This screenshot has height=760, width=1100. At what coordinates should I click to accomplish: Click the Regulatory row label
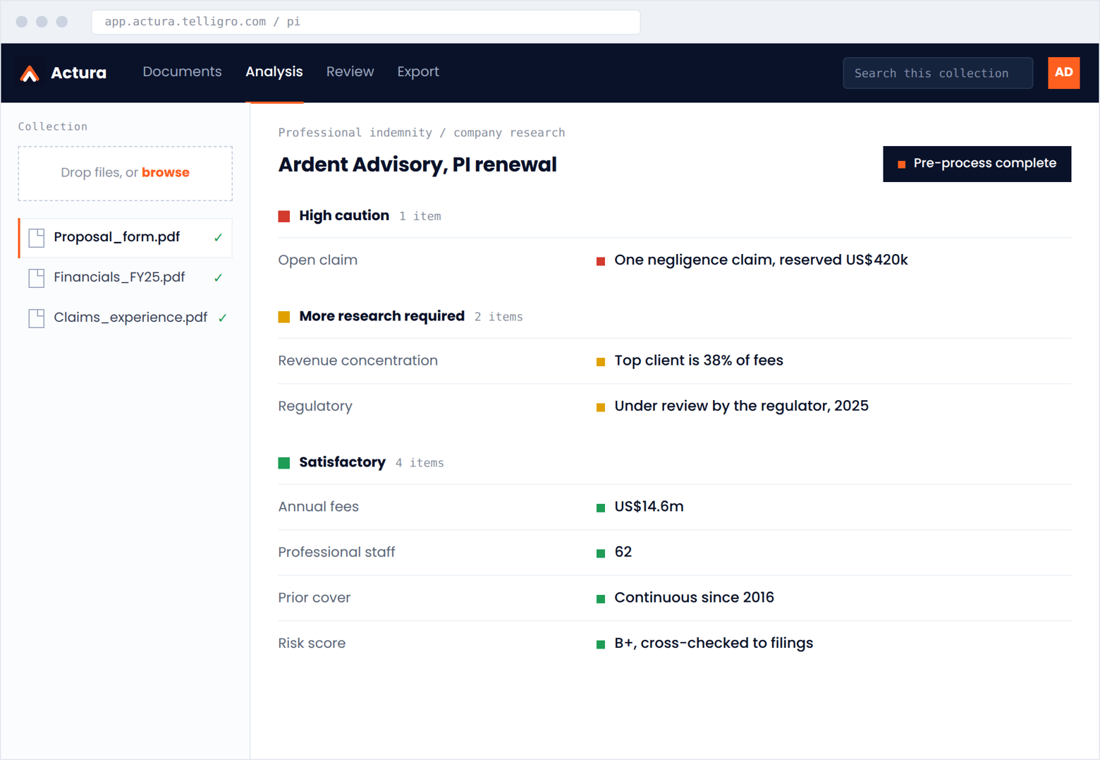pos(315,406)
